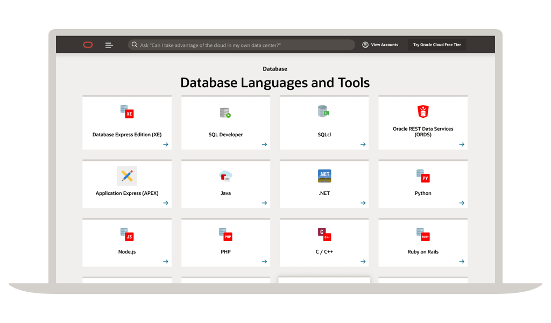Open Application Express (APEX) link
The height and width of the screenshot is (323, 551).
(x=127, y=193)
